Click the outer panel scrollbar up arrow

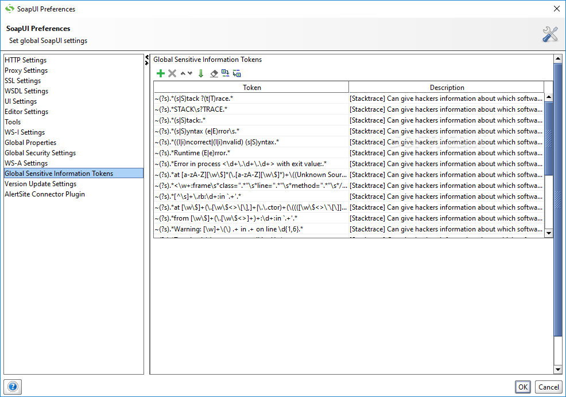point(558,58)
